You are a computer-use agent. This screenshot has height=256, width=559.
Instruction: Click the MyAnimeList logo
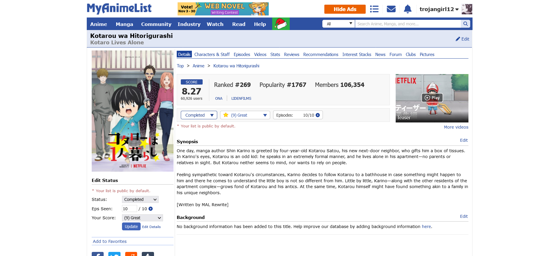tap(119, 8)
